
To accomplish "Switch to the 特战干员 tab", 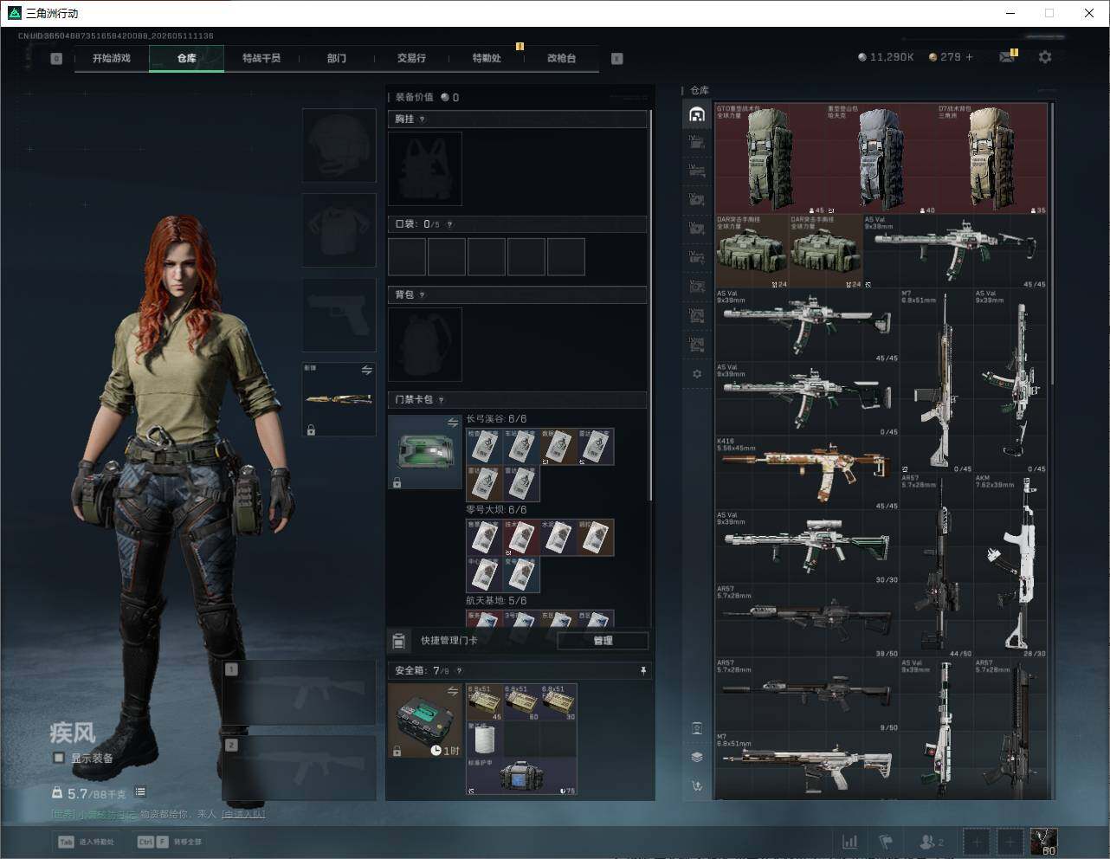I will (x=261, y=58).
